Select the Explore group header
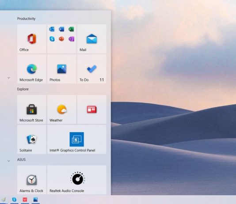The image size is (236, 204). (x=23, y=89)
